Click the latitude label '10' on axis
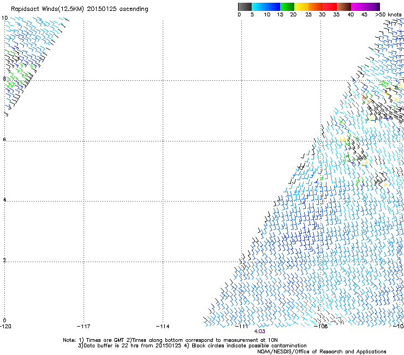Screen dimensions: 404x355 click(4, 18)
